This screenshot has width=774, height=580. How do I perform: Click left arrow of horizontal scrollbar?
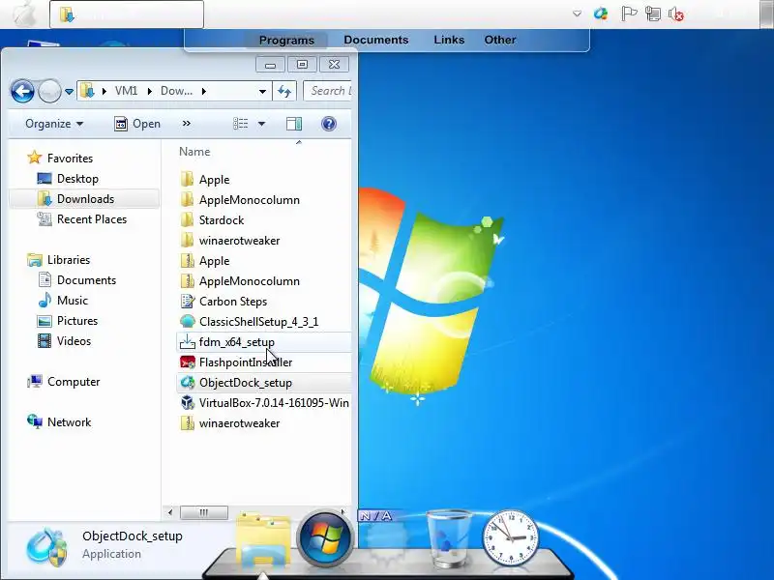170,512
